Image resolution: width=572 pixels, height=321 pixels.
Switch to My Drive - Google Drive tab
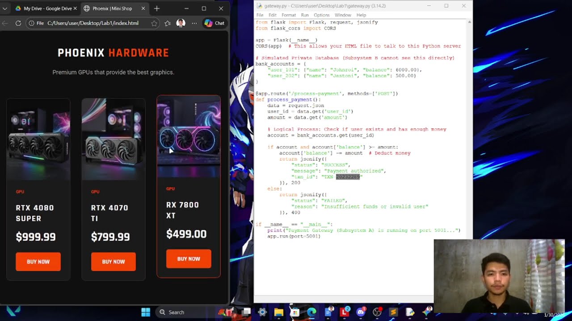pyautogui.click(x=45, y=8)
